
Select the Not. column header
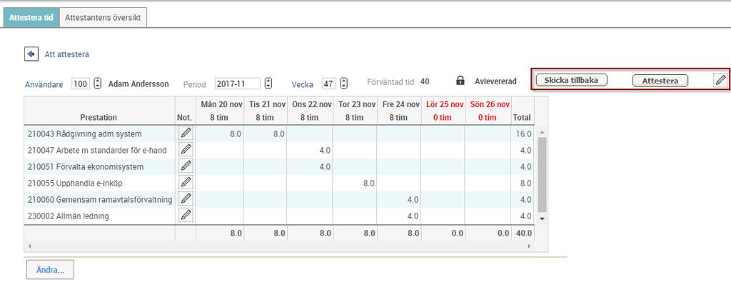185,111
